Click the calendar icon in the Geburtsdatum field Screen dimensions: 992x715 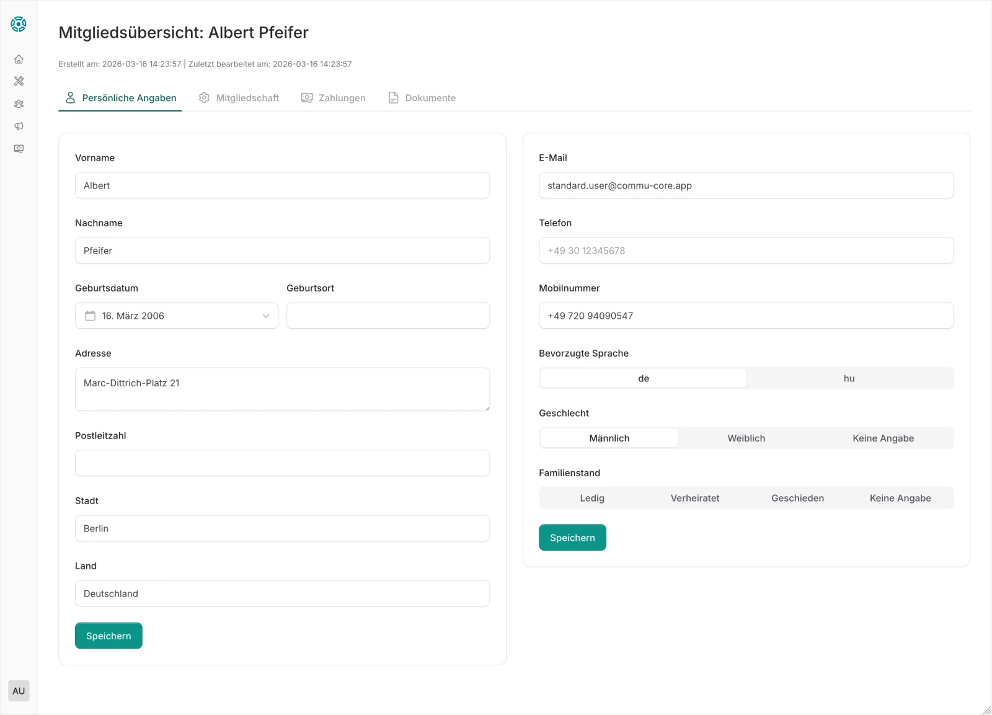pyautogui.click(x=91, y=316)
